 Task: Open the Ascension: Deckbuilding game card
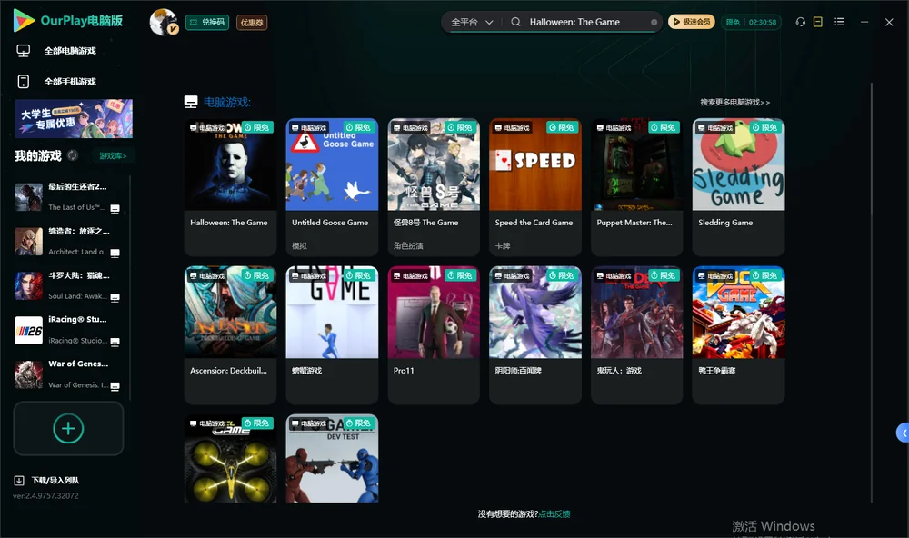point(230,334)
